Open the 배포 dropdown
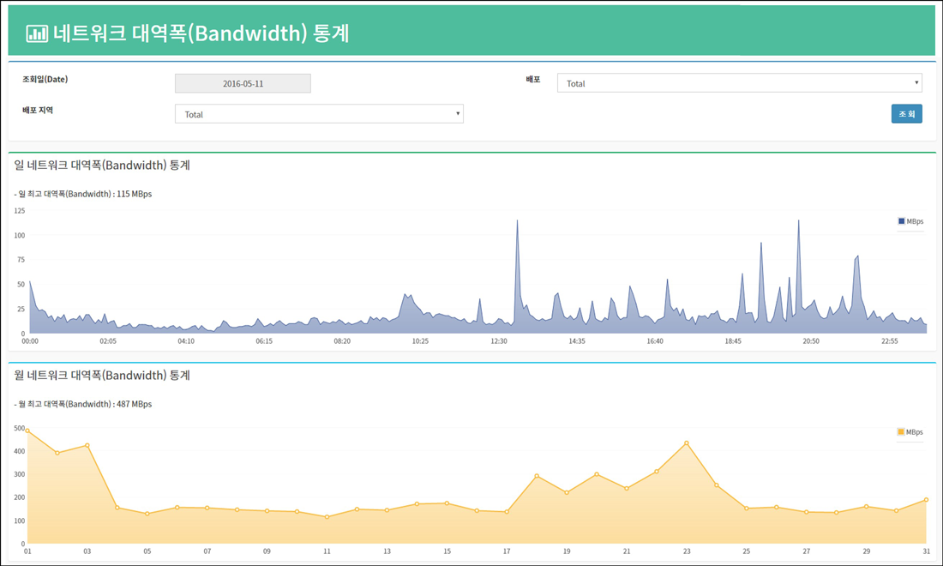 point(739,83)
